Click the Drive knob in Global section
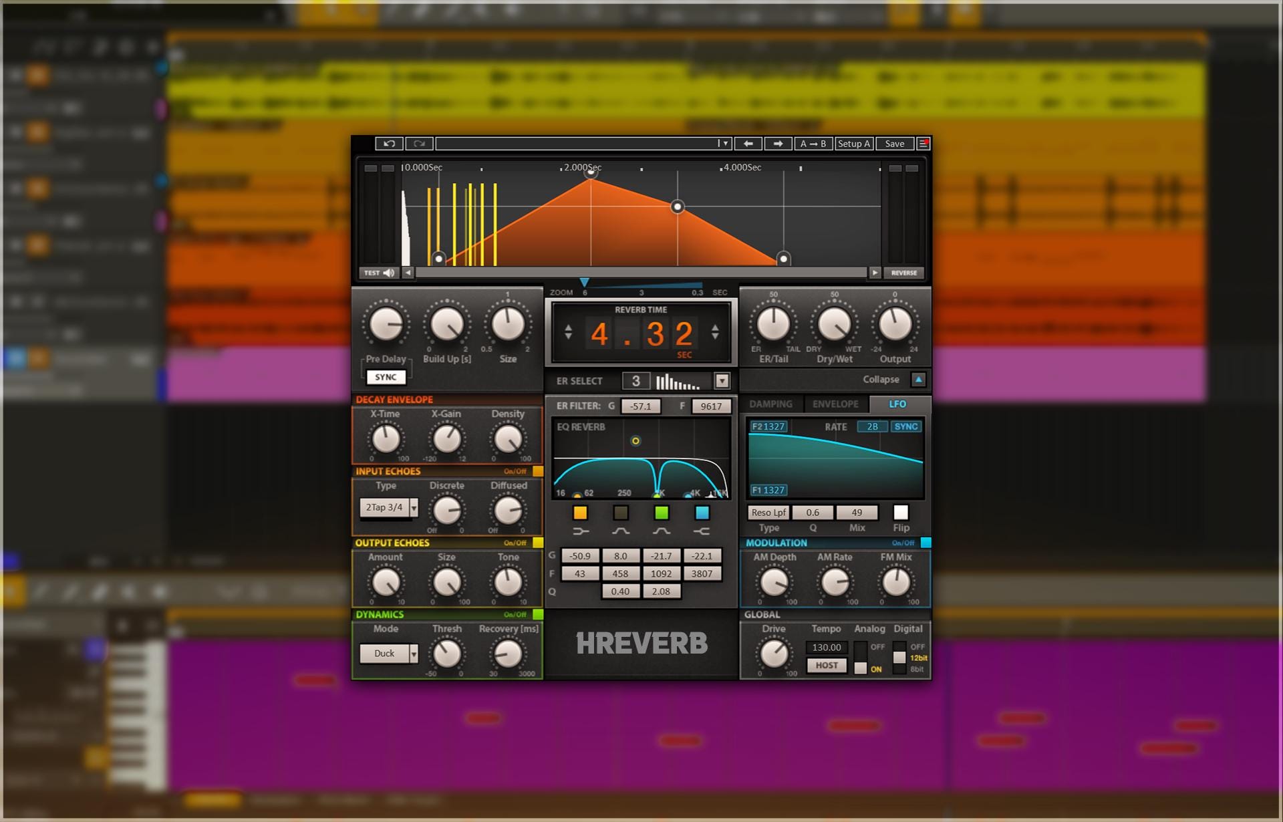The image size is (1283, 822). coord(774,654)
